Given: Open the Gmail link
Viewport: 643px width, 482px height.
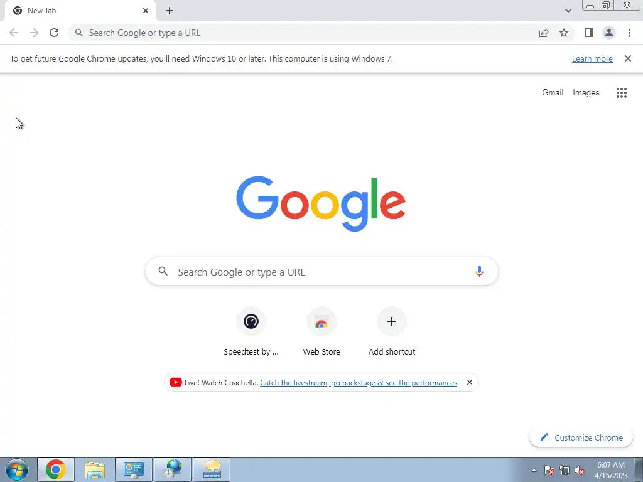Looking at the screenshot, I should [x=553, y=93].
